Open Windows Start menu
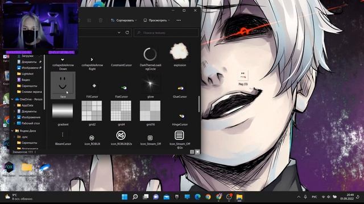364x204 pixels. tap(125, 197)
